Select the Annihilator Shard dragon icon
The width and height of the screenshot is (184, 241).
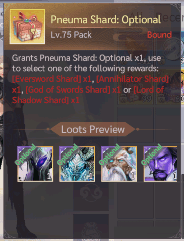pos(77,164)
